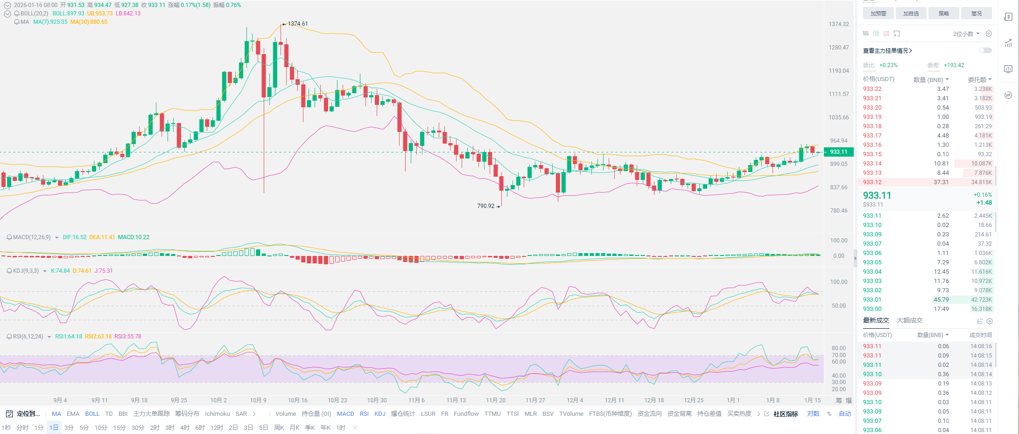Toggle 对数 logarithmic scale option
1019x434 pixels.
[813, 414]
